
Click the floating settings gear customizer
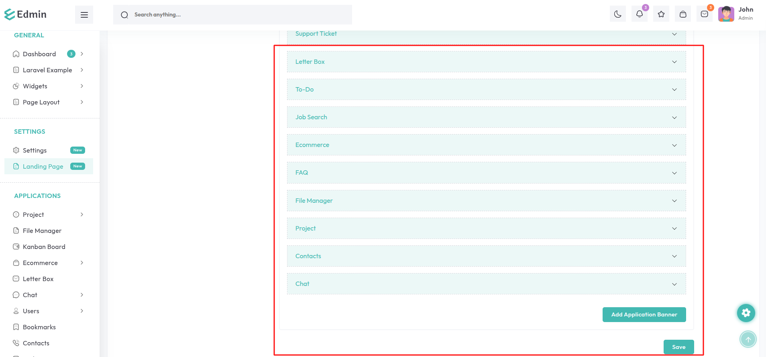[x=746, y=313]
